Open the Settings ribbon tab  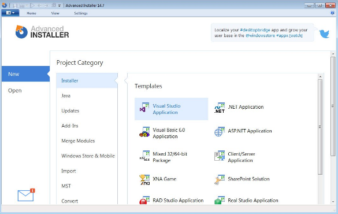[81, 13]
